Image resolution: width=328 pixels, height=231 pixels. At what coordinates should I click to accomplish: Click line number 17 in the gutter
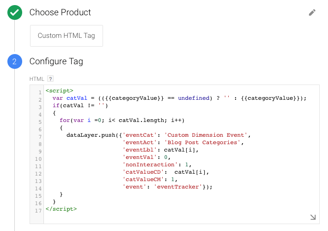point(38,211)
